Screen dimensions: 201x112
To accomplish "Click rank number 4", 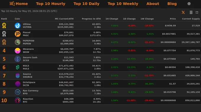I will [x=4, y=51].
